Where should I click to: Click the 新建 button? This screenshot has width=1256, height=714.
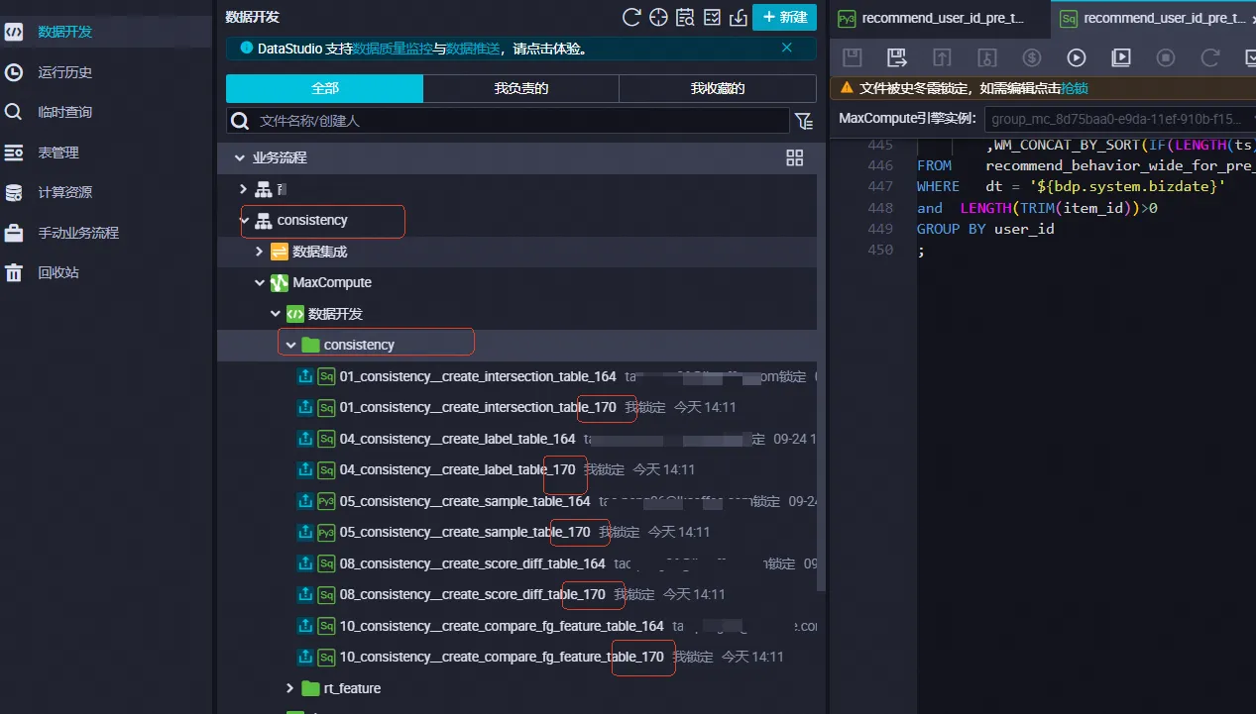(784, 17)
